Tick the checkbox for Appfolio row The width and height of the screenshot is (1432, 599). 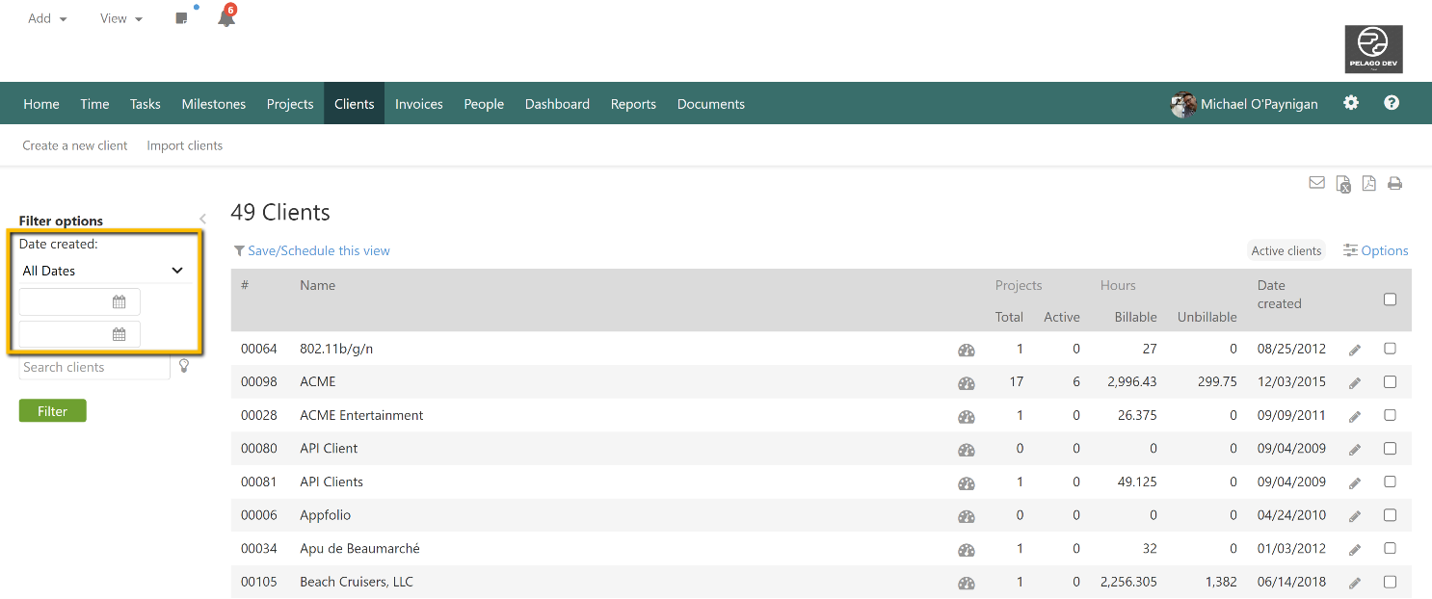point(1390,515)
